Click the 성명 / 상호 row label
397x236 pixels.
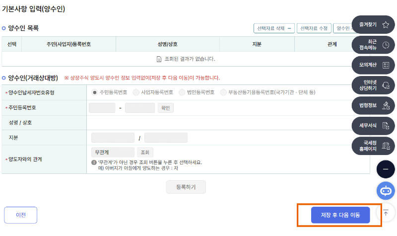tap(20, 123)
